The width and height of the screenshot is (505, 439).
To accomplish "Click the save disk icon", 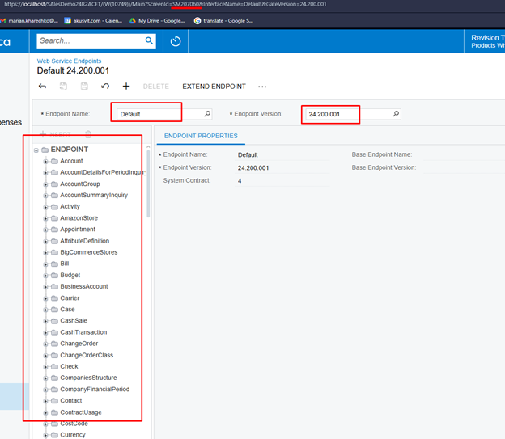I will tap(84, 87).
